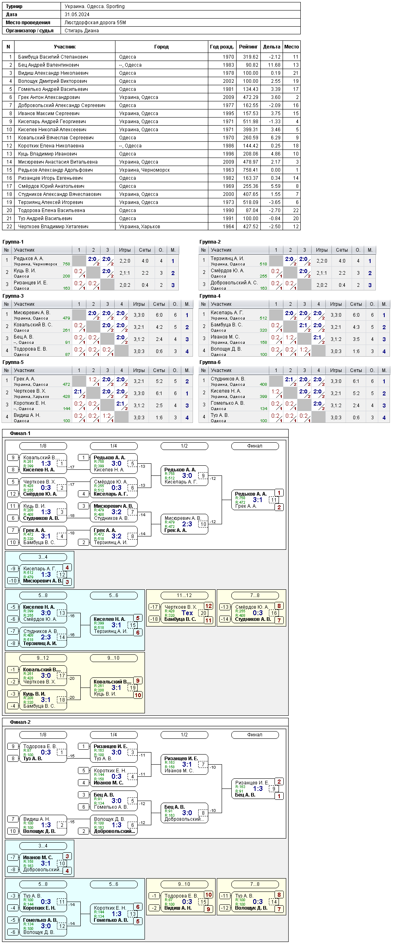Click the 'Группа-2' heading

(x=210, y=242)
